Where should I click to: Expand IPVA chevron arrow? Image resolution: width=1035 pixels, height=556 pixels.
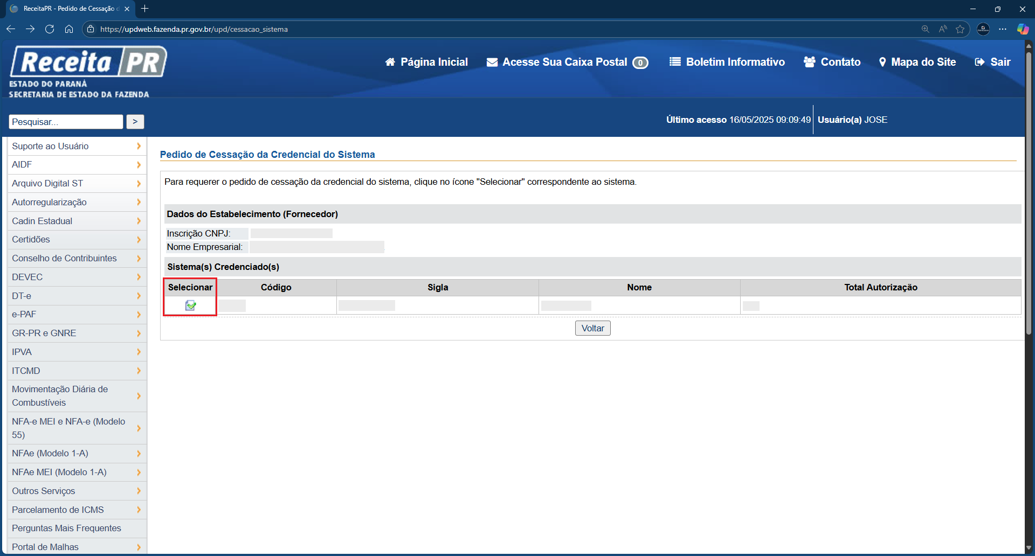tap(139, 352)
